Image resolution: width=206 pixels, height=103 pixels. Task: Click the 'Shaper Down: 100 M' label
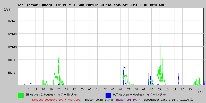click(99, 99)
